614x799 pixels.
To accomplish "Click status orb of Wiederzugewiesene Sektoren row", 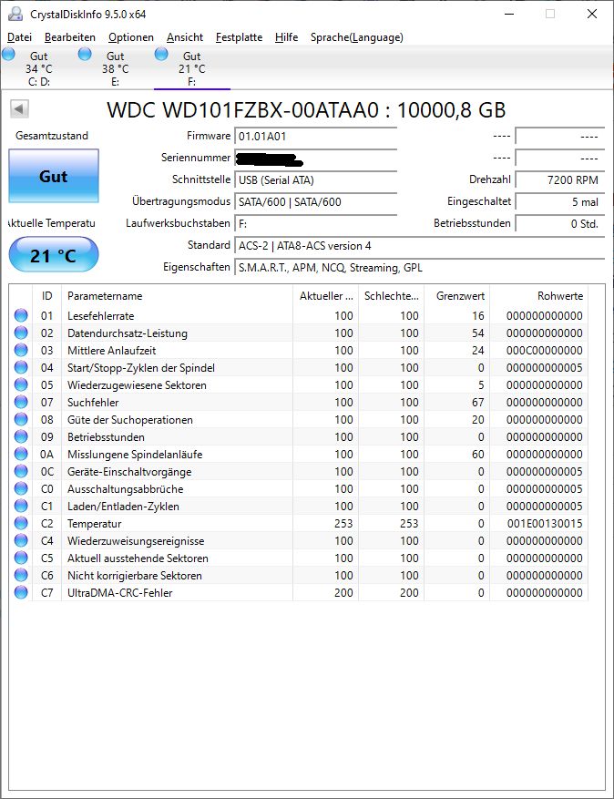I will coord(21,384).
